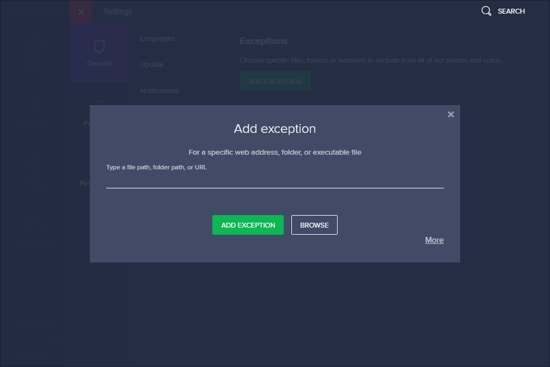This screenshot has width=550, height=367.
Task: Click the BROWSE button
Action: (x=314, y=225)
